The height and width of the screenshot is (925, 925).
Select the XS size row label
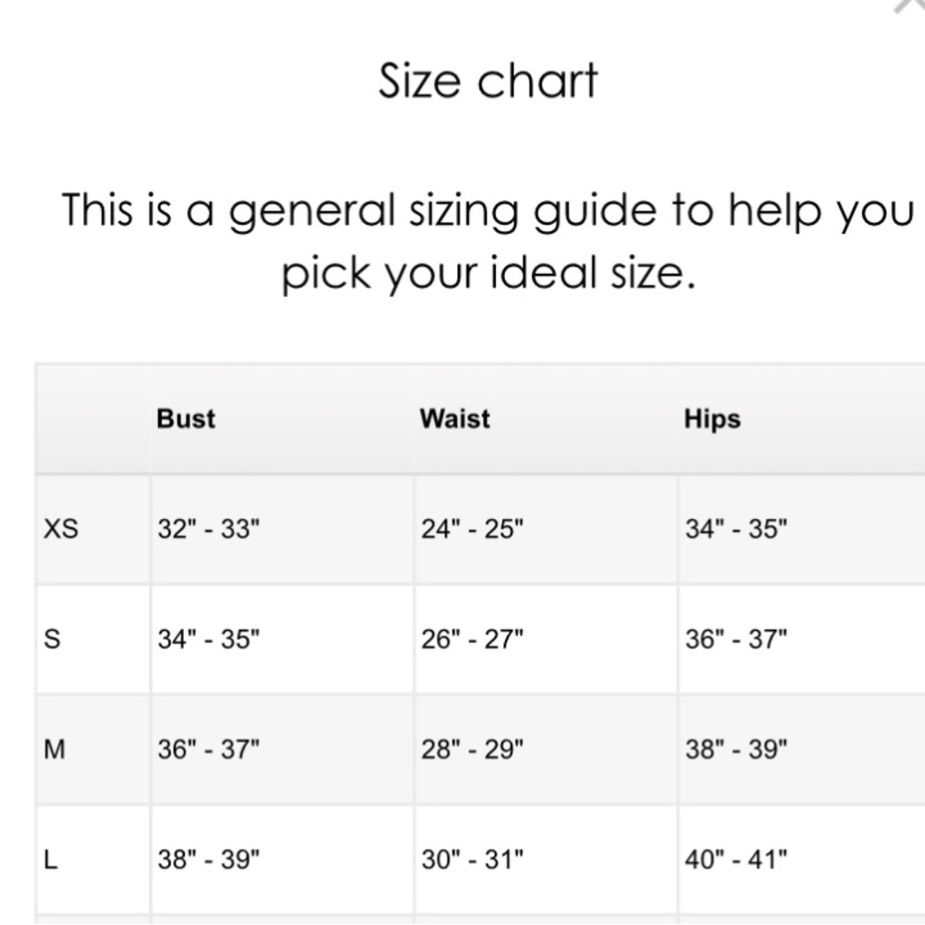pos(61,528)
